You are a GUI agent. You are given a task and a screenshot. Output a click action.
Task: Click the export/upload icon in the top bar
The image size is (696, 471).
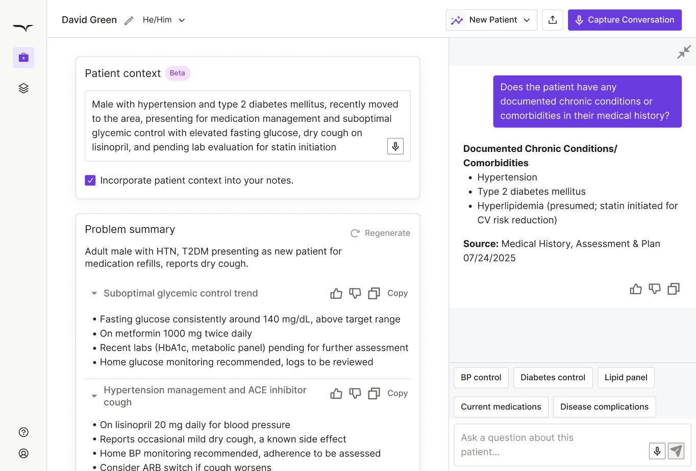[553, 19]
